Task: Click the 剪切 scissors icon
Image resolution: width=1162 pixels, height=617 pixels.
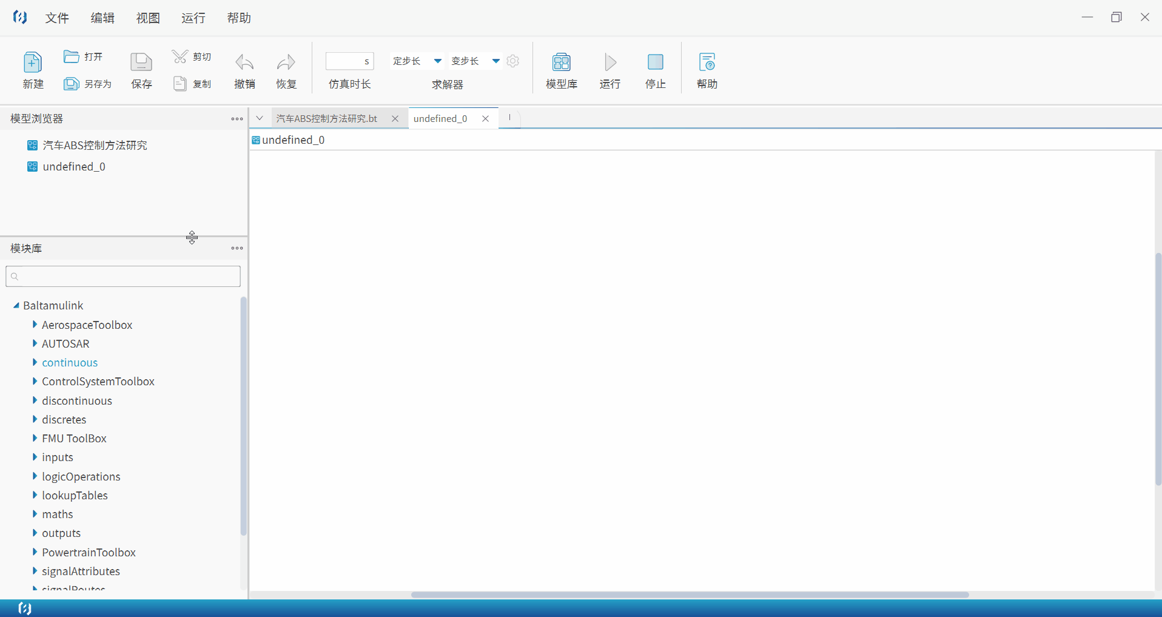Action: [x=180, y=56]
